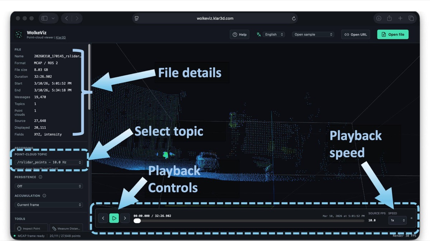The width and height of the screenshot is (430, 241).
Task: Go back with the browser back arrow
Action: [67, 18]
